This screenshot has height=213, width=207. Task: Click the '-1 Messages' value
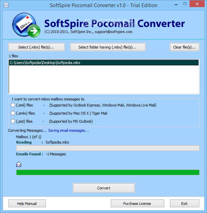pyautogui.click(x=56, y=154)
